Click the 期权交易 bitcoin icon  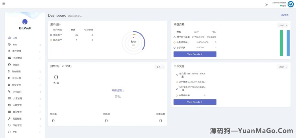[x=9, y=85]
